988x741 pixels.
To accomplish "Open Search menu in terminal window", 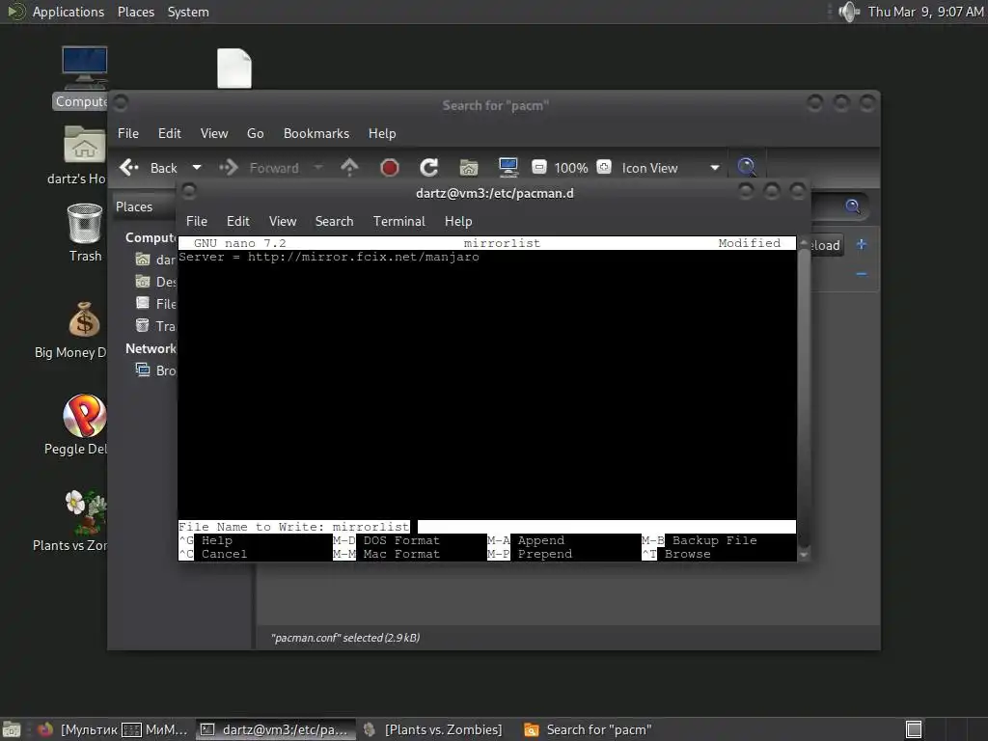I will tap(334, 221).
